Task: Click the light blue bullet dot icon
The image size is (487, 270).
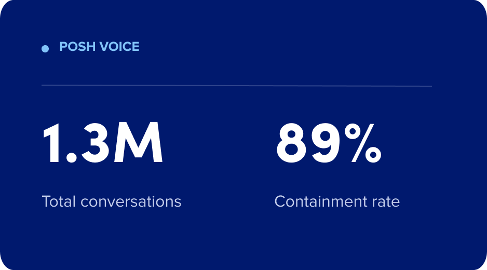Action: coord(45,49)
